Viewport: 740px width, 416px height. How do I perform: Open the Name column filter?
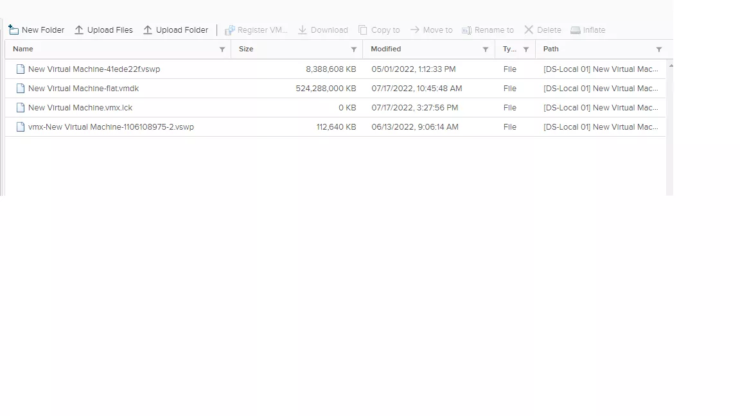222,49
